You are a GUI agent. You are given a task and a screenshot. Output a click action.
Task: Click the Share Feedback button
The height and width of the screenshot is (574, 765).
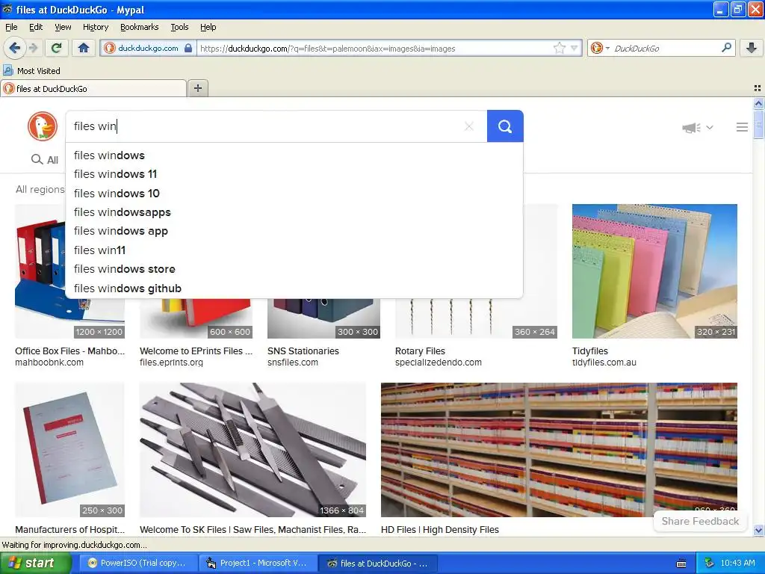coord(700,521)
